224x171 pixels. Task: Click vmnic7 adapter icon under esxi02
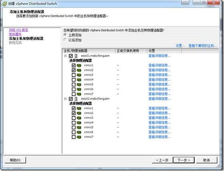[x=79, y=137]
